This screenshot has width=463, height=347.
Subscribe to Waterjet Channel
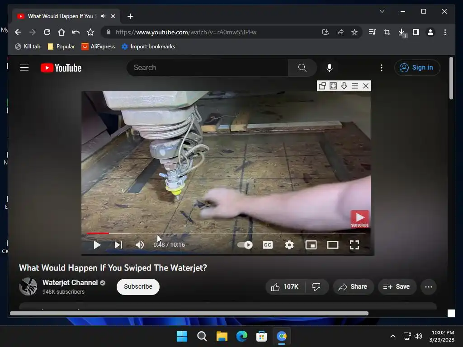pyautogui.click(x=138, y=286)
